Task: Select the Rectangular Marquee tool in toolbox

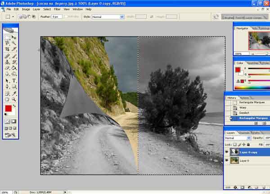Action: tap(7, 37)
